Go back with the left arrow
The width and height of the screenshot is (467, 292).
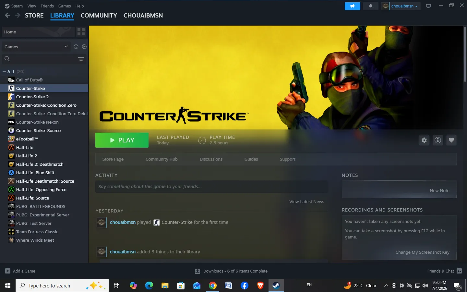(x=7, y=15)
